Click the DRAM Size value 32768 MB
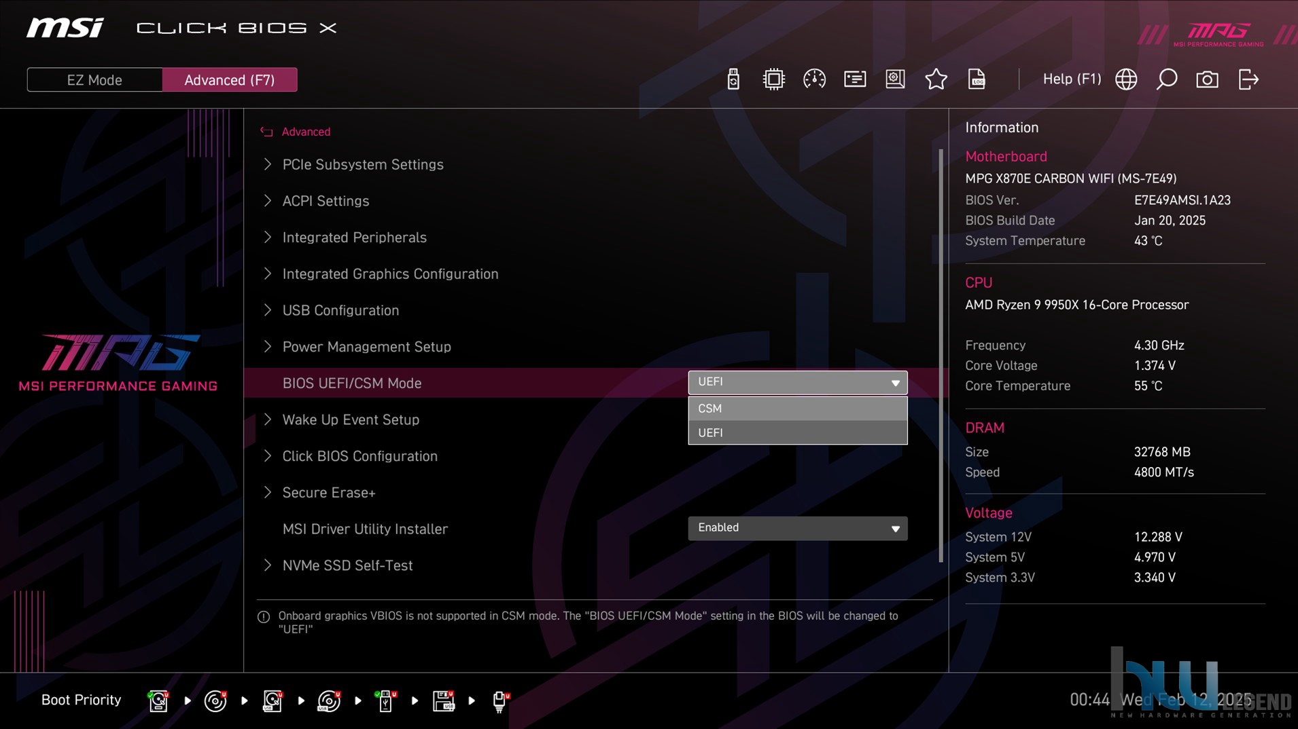This screenshot has height=729, width=1298. pyautogui.click(x=1162, y=452)
